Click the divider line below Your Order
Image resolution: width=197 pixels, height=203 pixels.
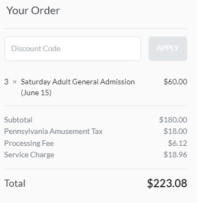96,28
